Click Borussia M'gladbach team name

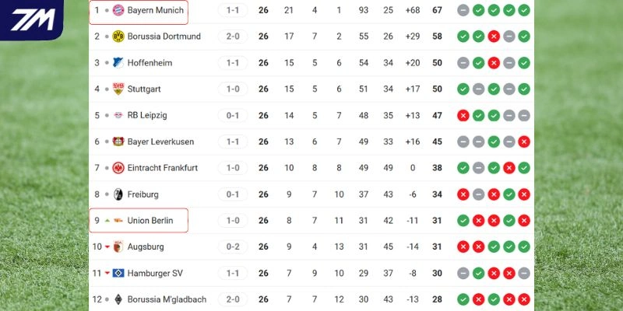(x=167, y=300)
